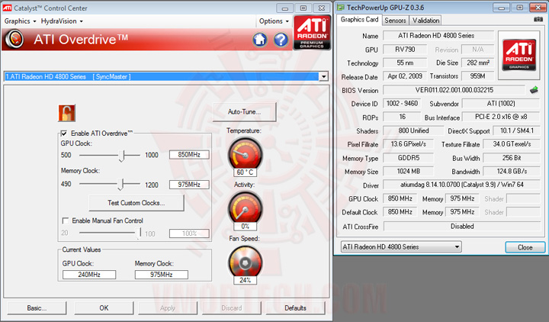This screenshot has width=549, height=322.
Task: Click the Memory Size 1024 MB value
Action: coord(408,172)
